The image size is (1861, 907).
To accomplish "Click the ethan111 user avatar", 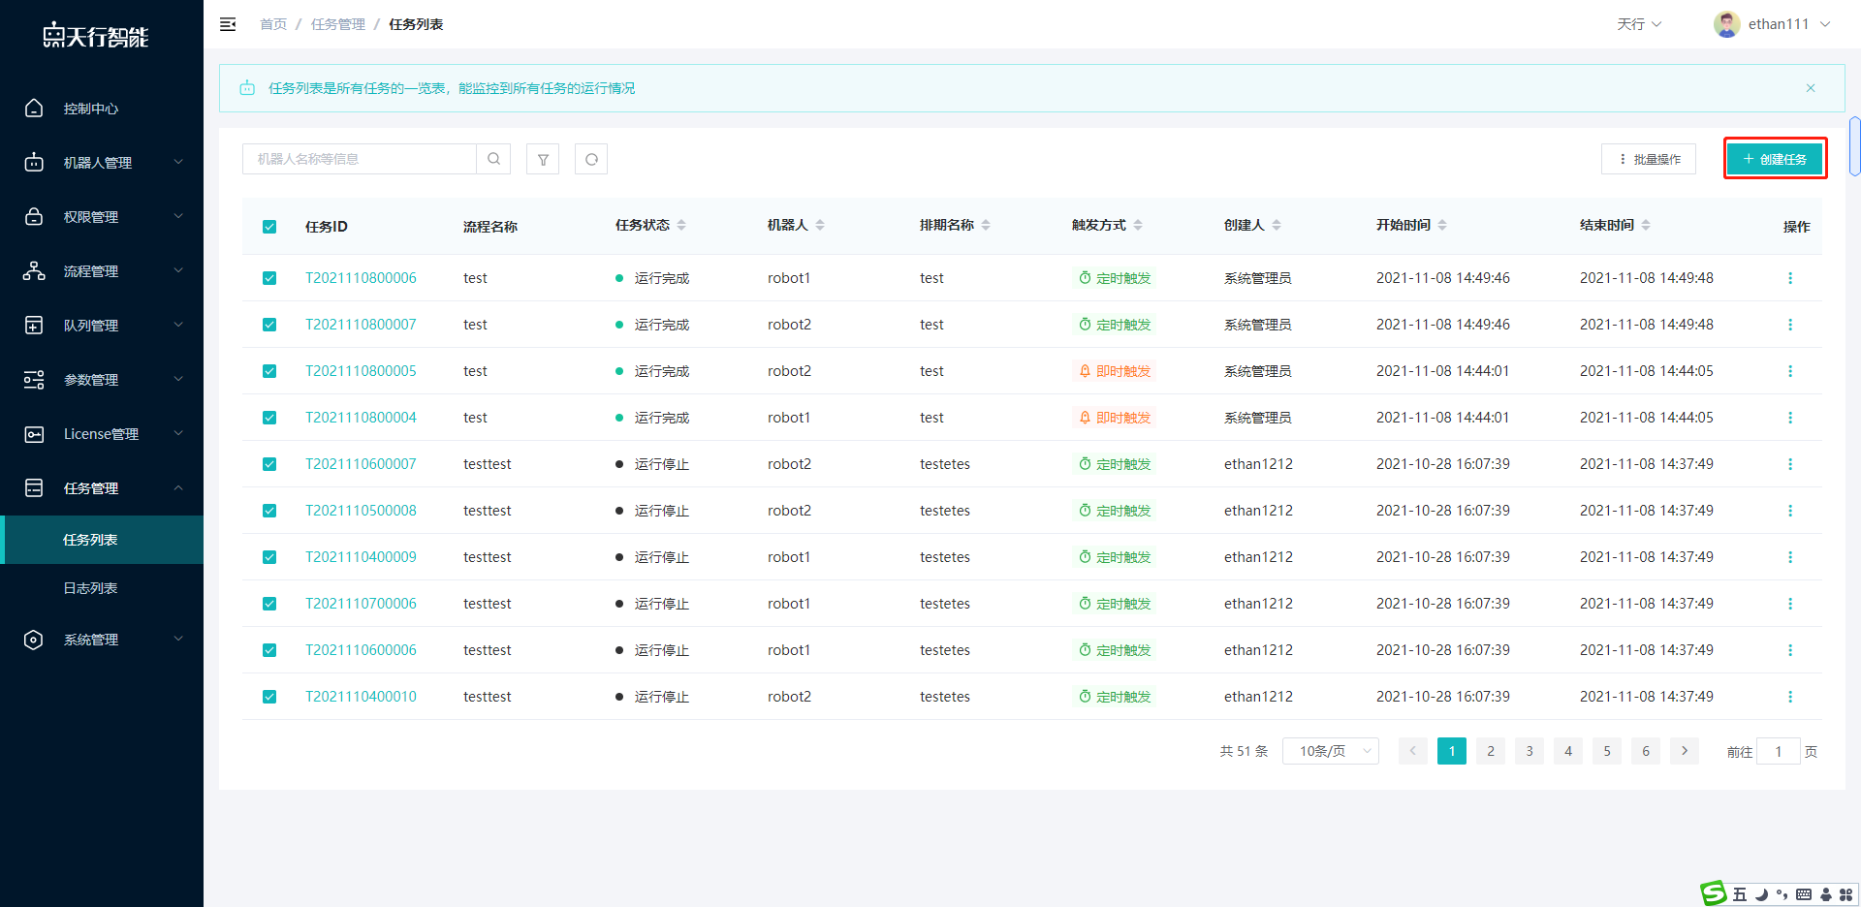I will [1726, 24].
